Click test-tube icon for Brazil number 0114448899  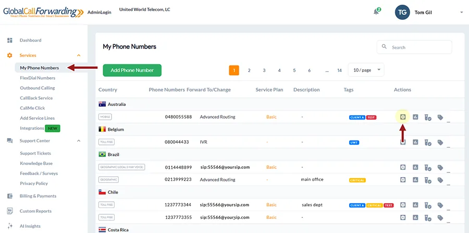(x=428, y=168)
